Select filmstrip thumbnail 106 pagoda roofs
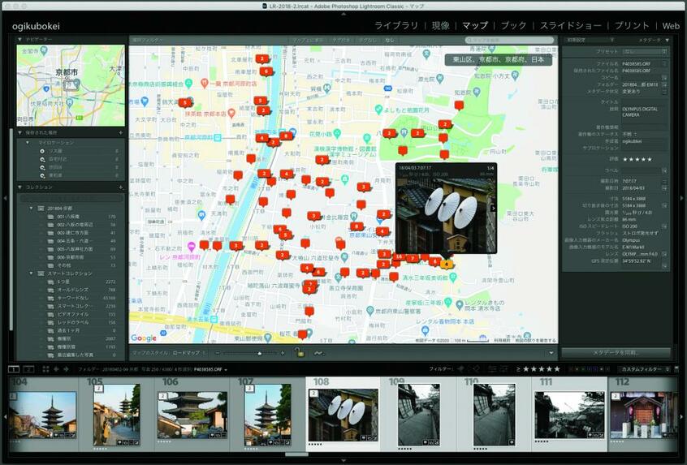The height and width of the screenshot is (465, 687). [192, 415]
